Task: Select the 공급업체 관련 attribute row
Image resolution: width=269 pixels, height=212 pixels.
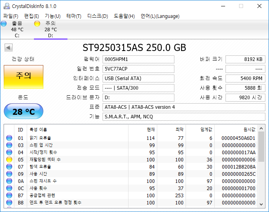Action: 131,195
